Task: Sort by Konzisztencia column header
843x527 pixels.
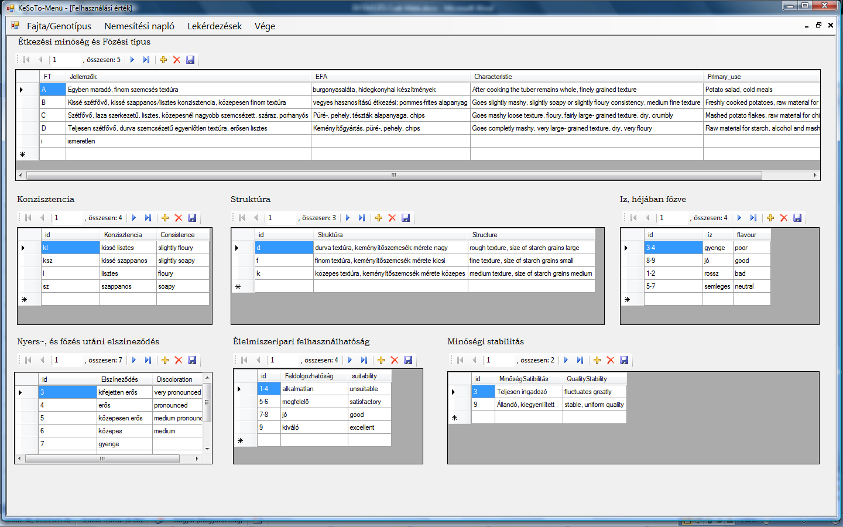Action: point(128,235)
